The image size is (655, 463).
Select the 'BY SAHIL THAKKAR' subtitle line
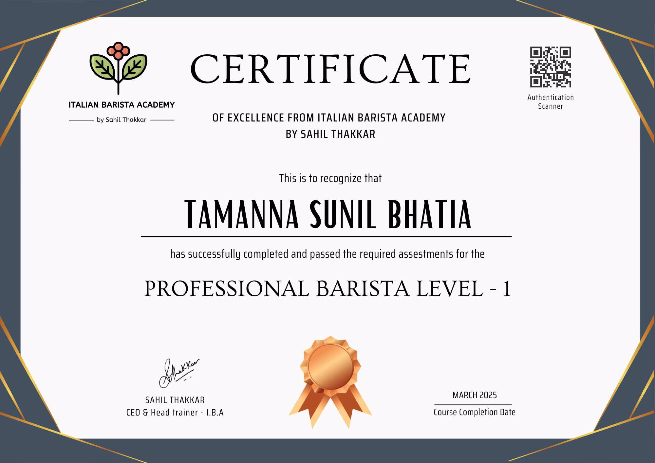(330, 134)
